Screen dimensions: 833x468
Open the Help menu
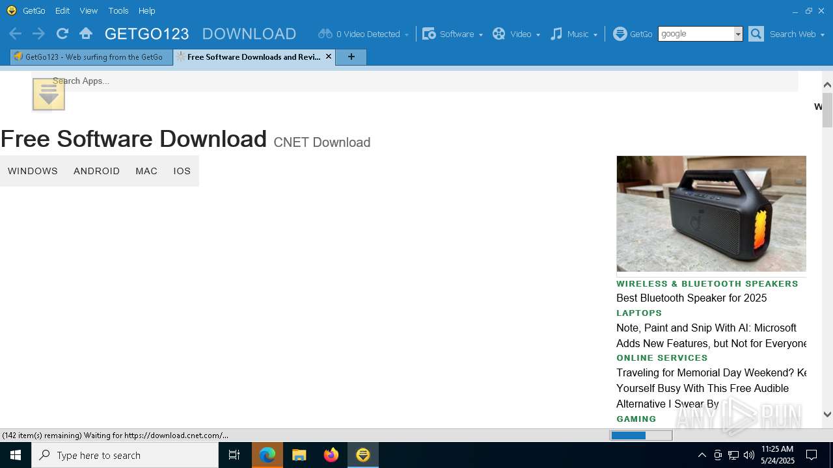(x=147, y=10)
